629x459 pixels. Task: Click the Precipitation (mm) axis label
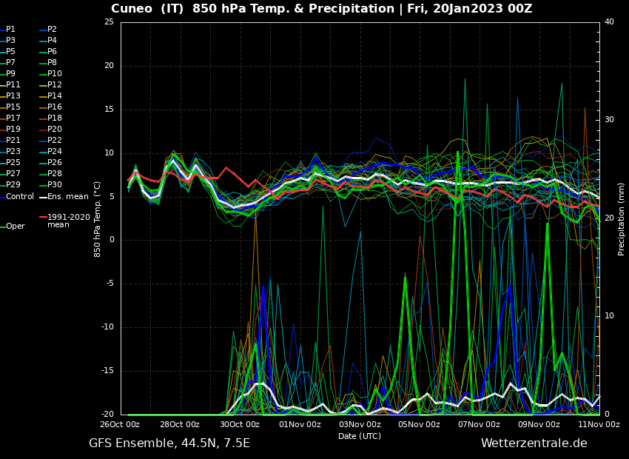(622, 218)
